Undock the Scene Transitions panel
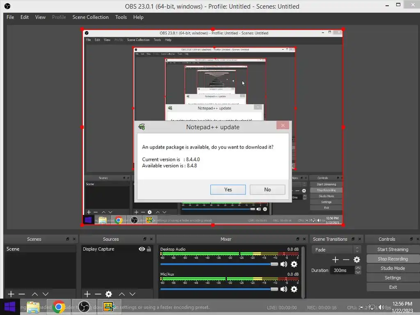Viewport: 420px width, 315px height. pos(353,239)
